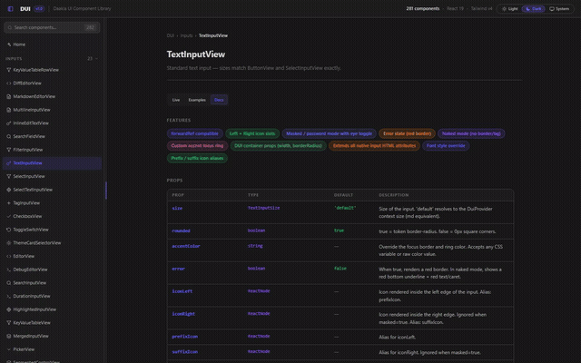Viewport: 581px width, 363px height.
Task: Click the SearchInputView magnifier icon
Action: click(x=9, y=282)
